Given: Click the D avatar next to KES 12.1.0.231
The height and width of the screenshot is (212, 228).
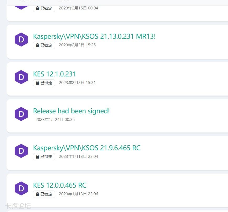Looking at the screenshot, I should pos(21,77).
